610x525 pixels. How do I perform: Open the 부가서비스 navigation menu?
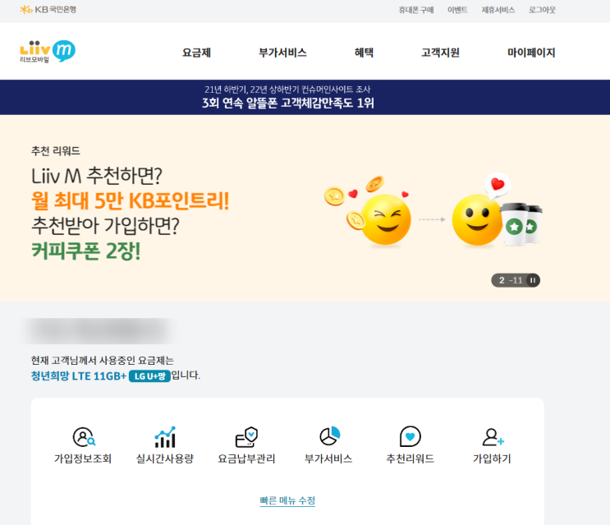click(282, 52)
